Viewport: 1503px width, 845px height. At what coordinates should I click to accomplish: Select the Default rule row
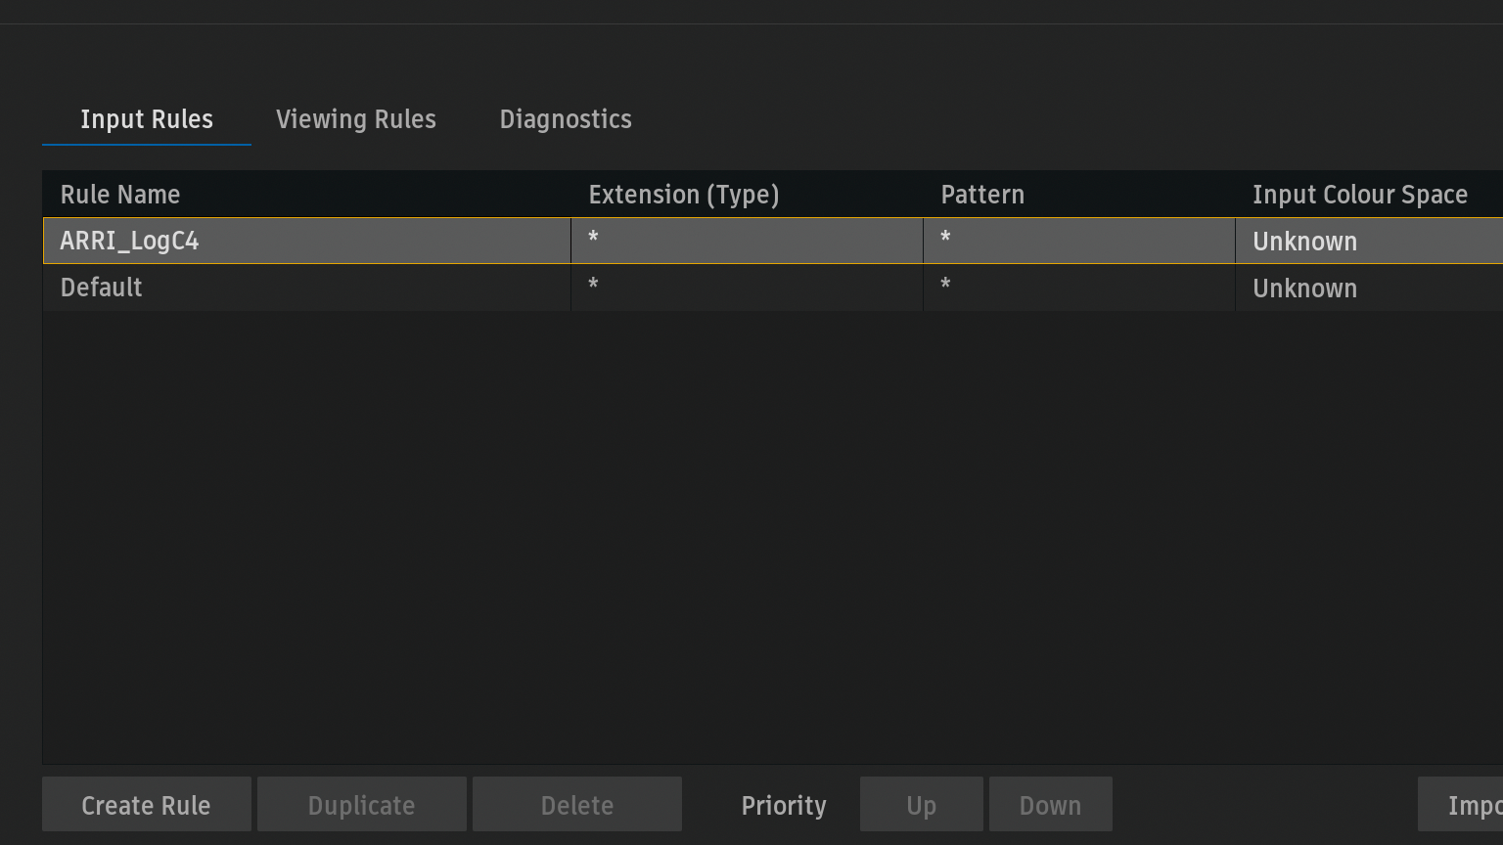pyautogui.click(x=102, y=288)
